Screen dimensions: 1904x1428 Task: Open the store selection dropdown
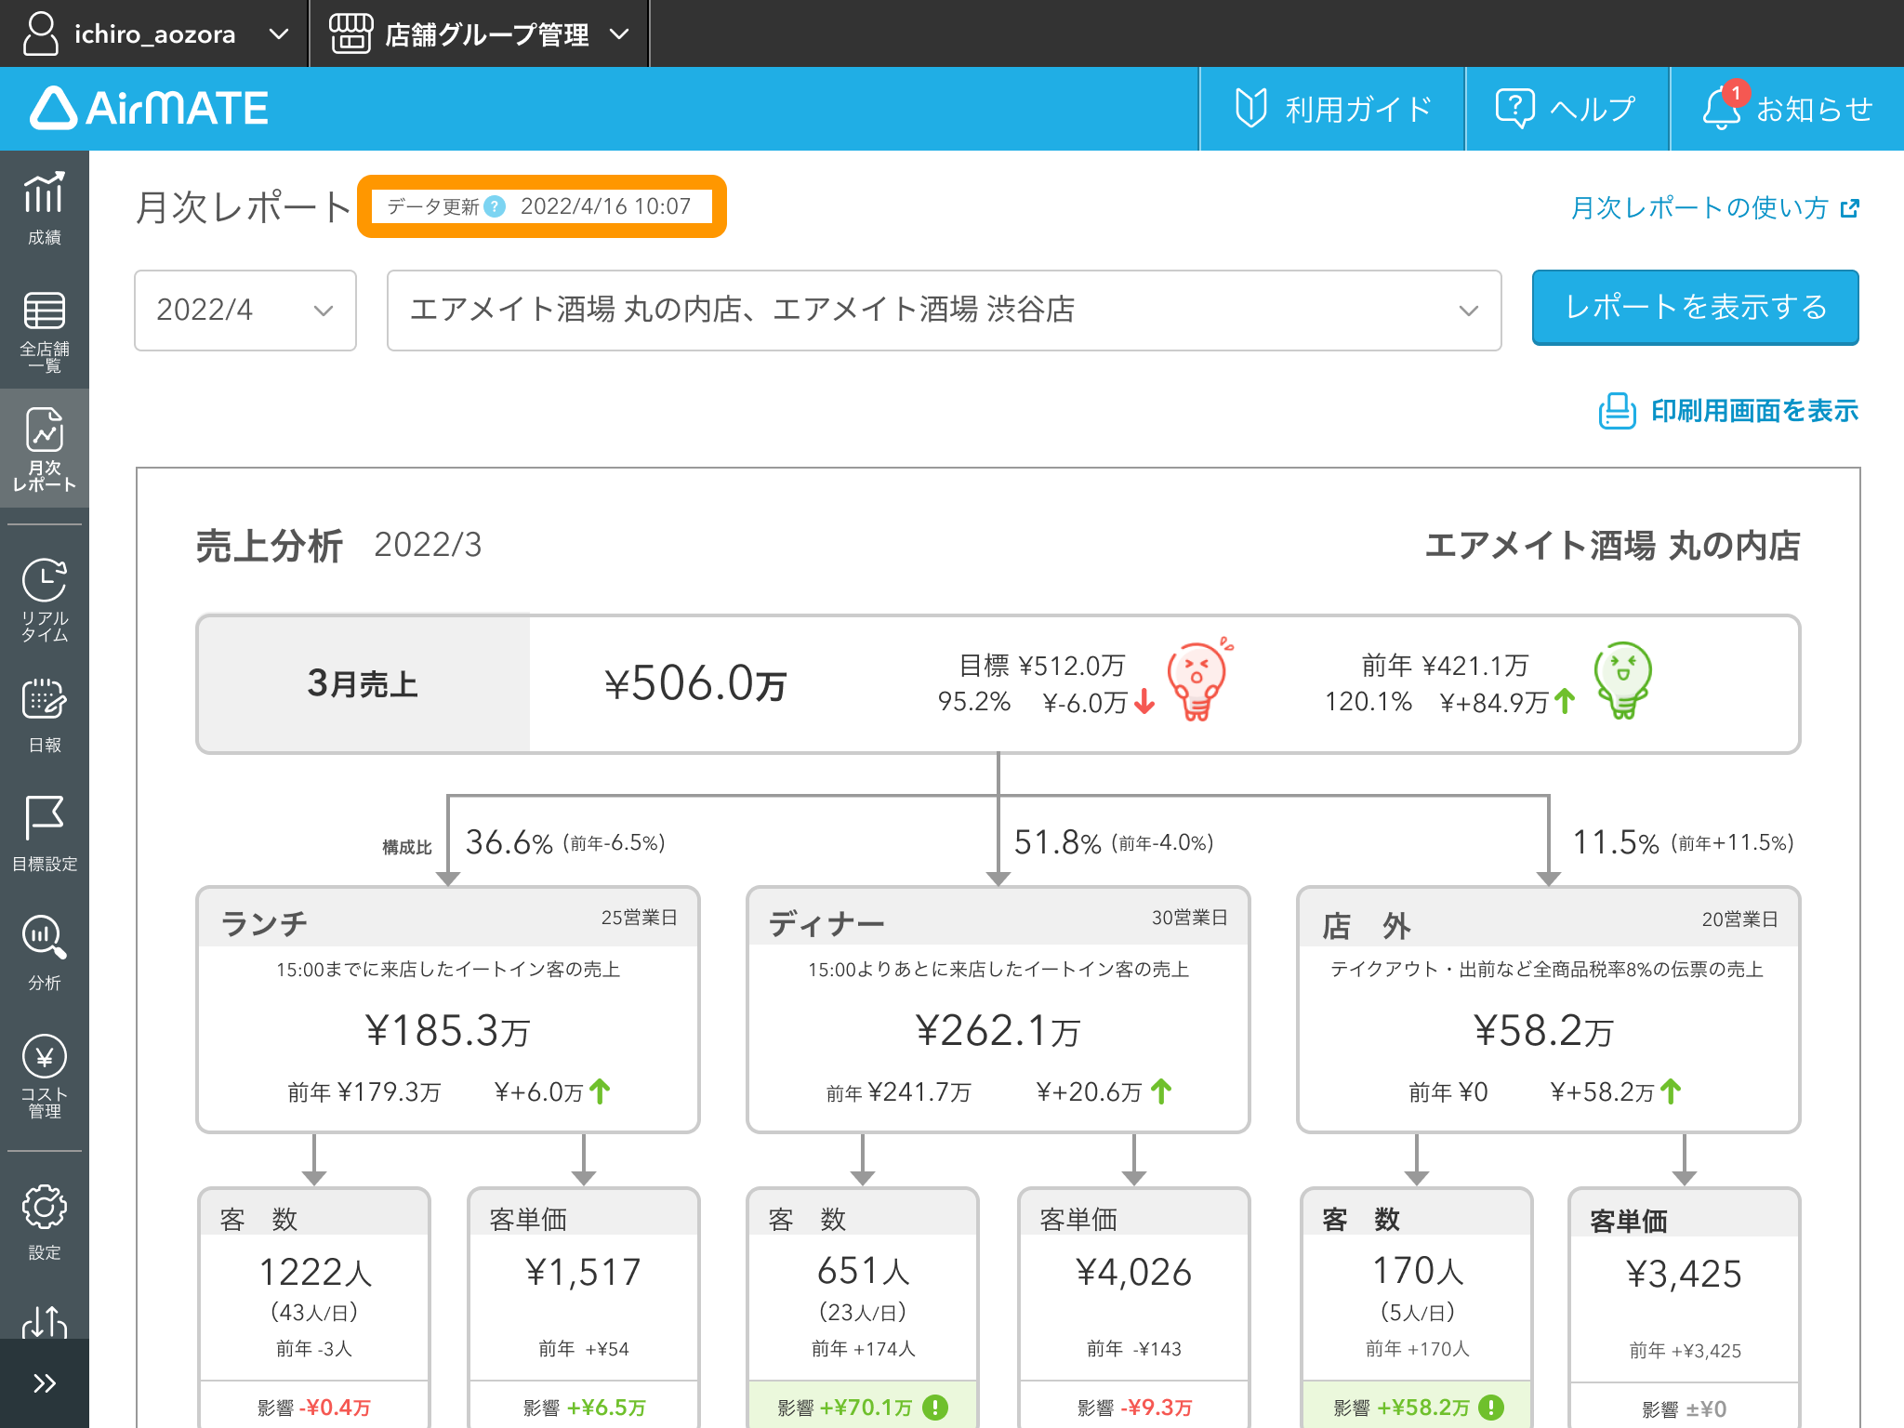(944, 310)
